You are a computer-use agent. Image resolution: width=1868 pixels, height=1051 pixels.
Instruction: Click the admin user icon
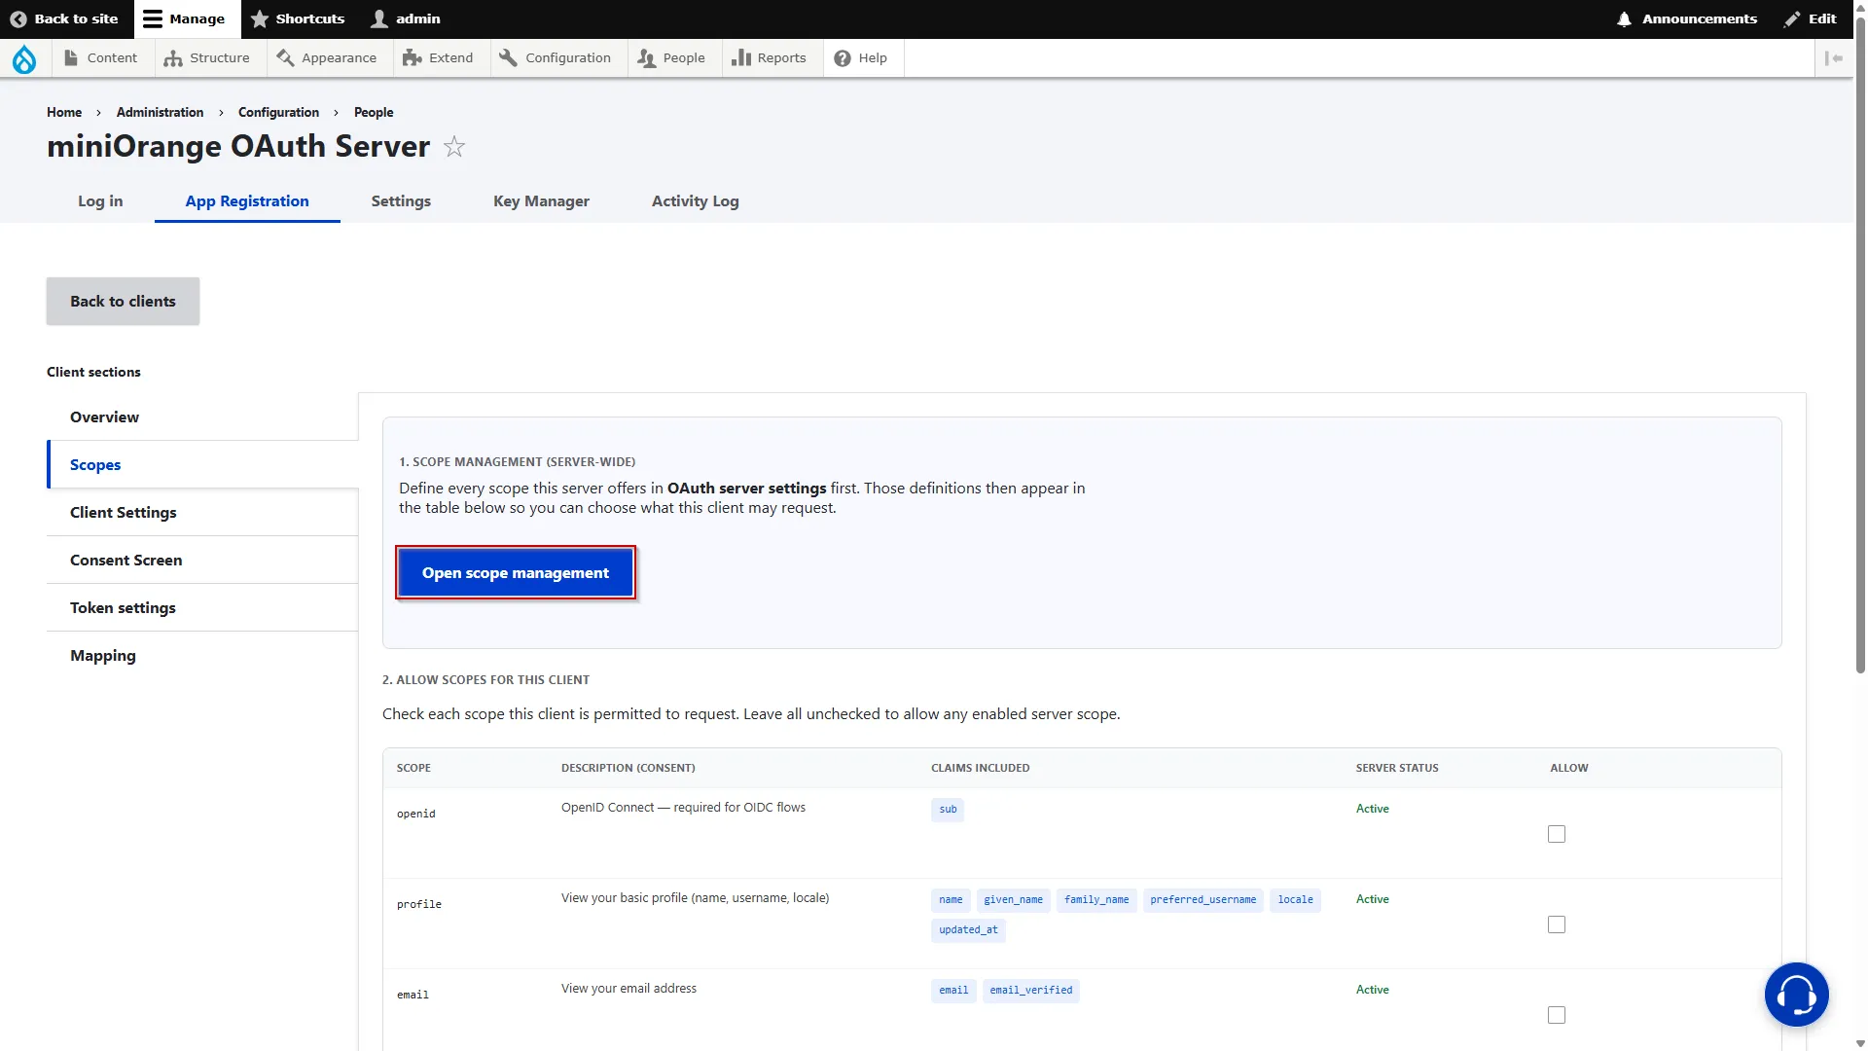click(x=379, y=18)
